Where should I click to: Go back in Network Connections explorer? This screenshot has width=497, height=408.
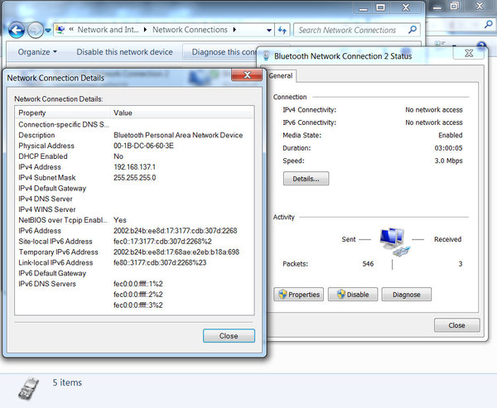[17, 30]
